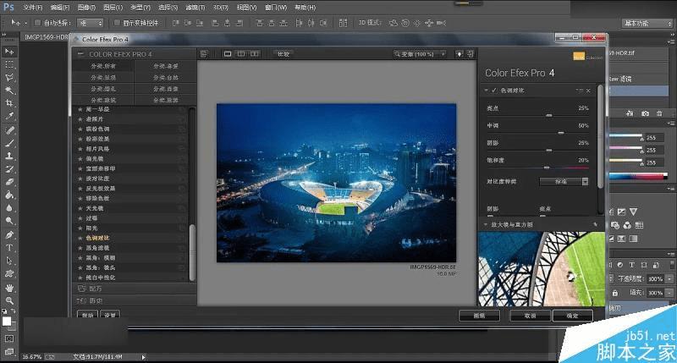Click the loupe preview thumbnail
The image size is (677, 363).
[542, 269]
